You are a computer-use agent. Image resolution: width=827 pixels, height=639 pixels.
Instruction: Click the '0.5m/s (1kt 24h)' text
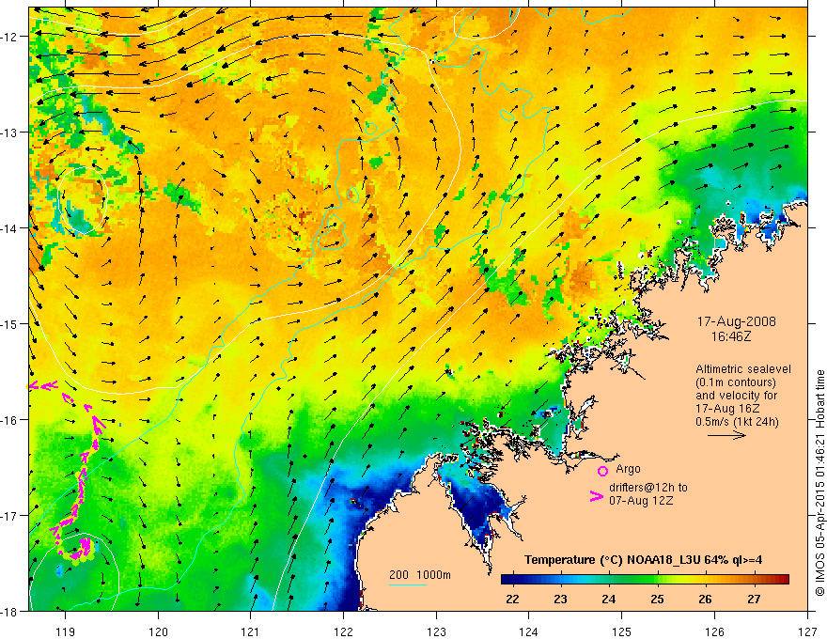738,422
